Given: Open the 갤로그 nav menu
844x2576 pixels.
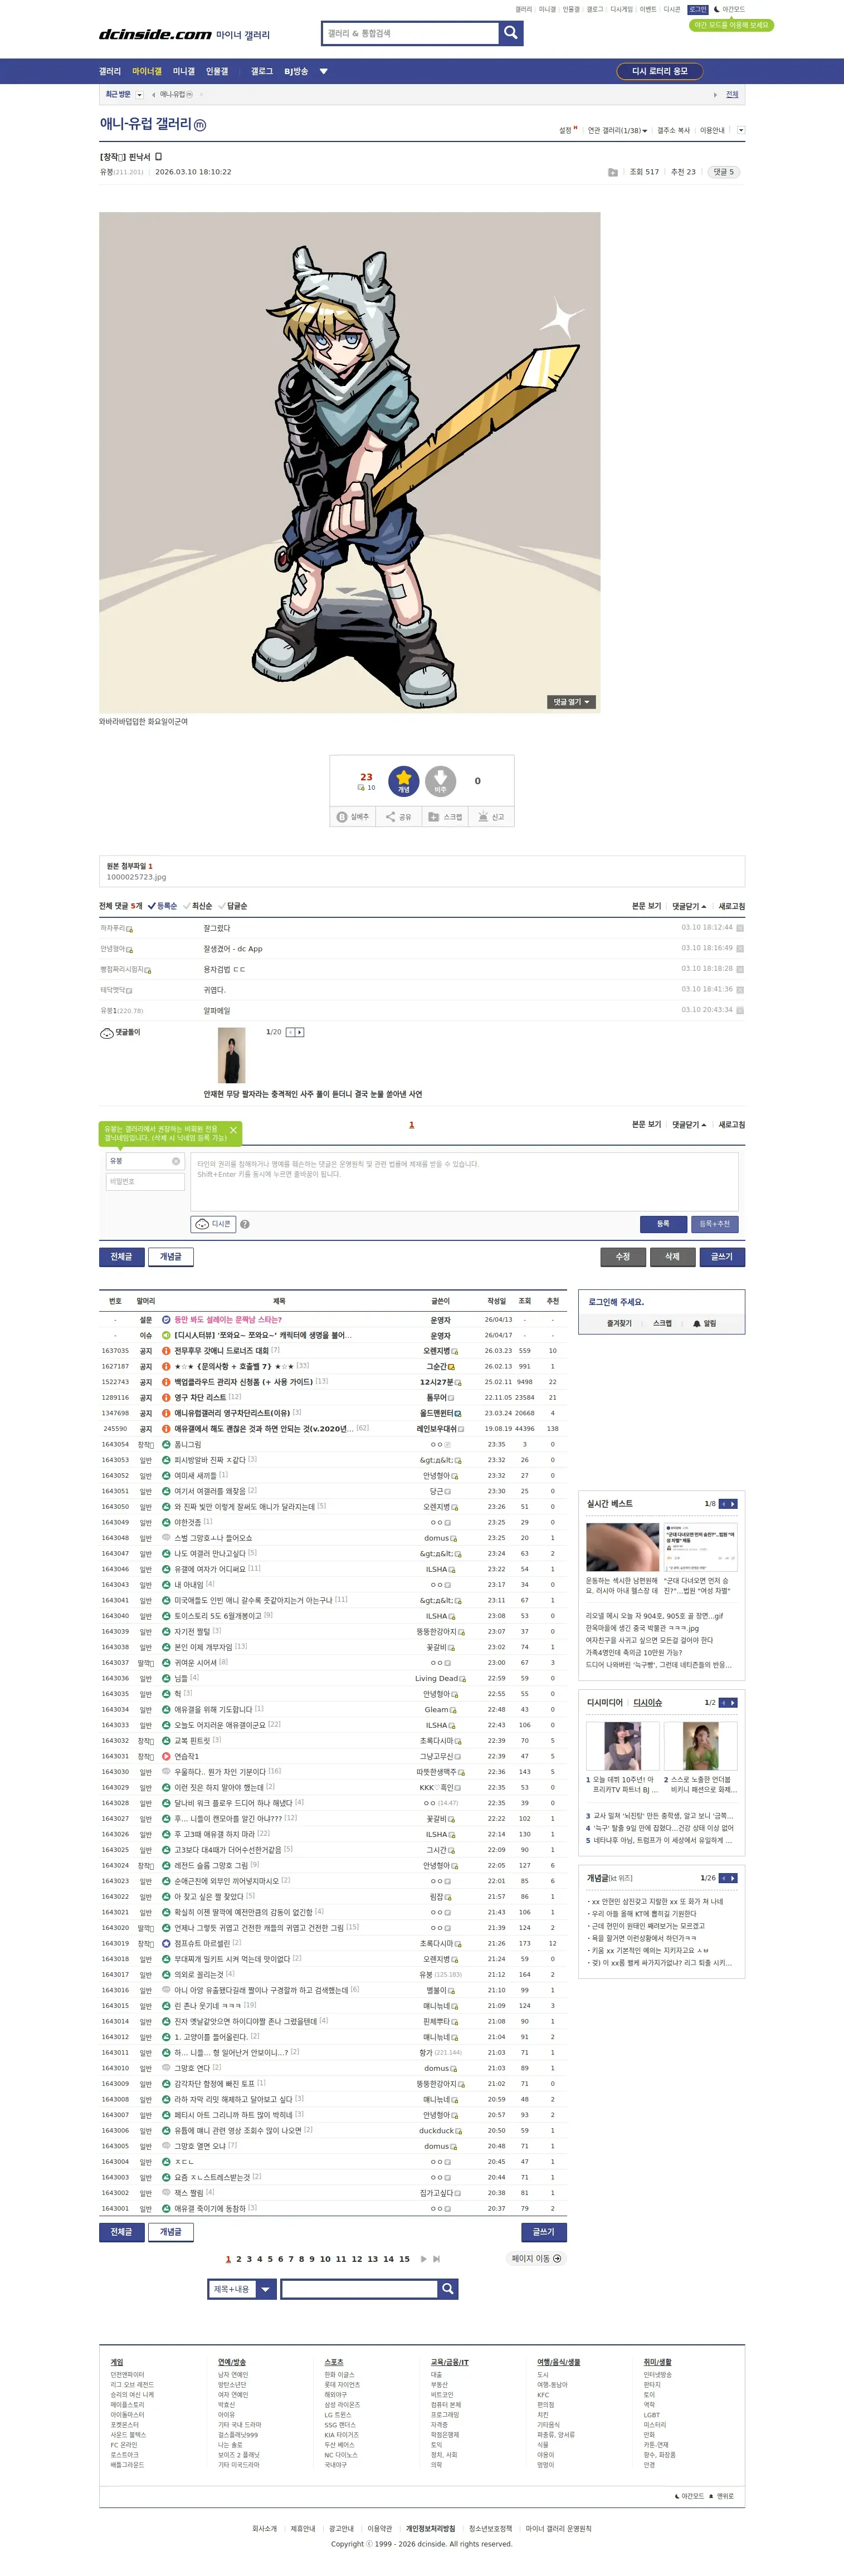Looking at the screenshot, I should pos(261,72).
